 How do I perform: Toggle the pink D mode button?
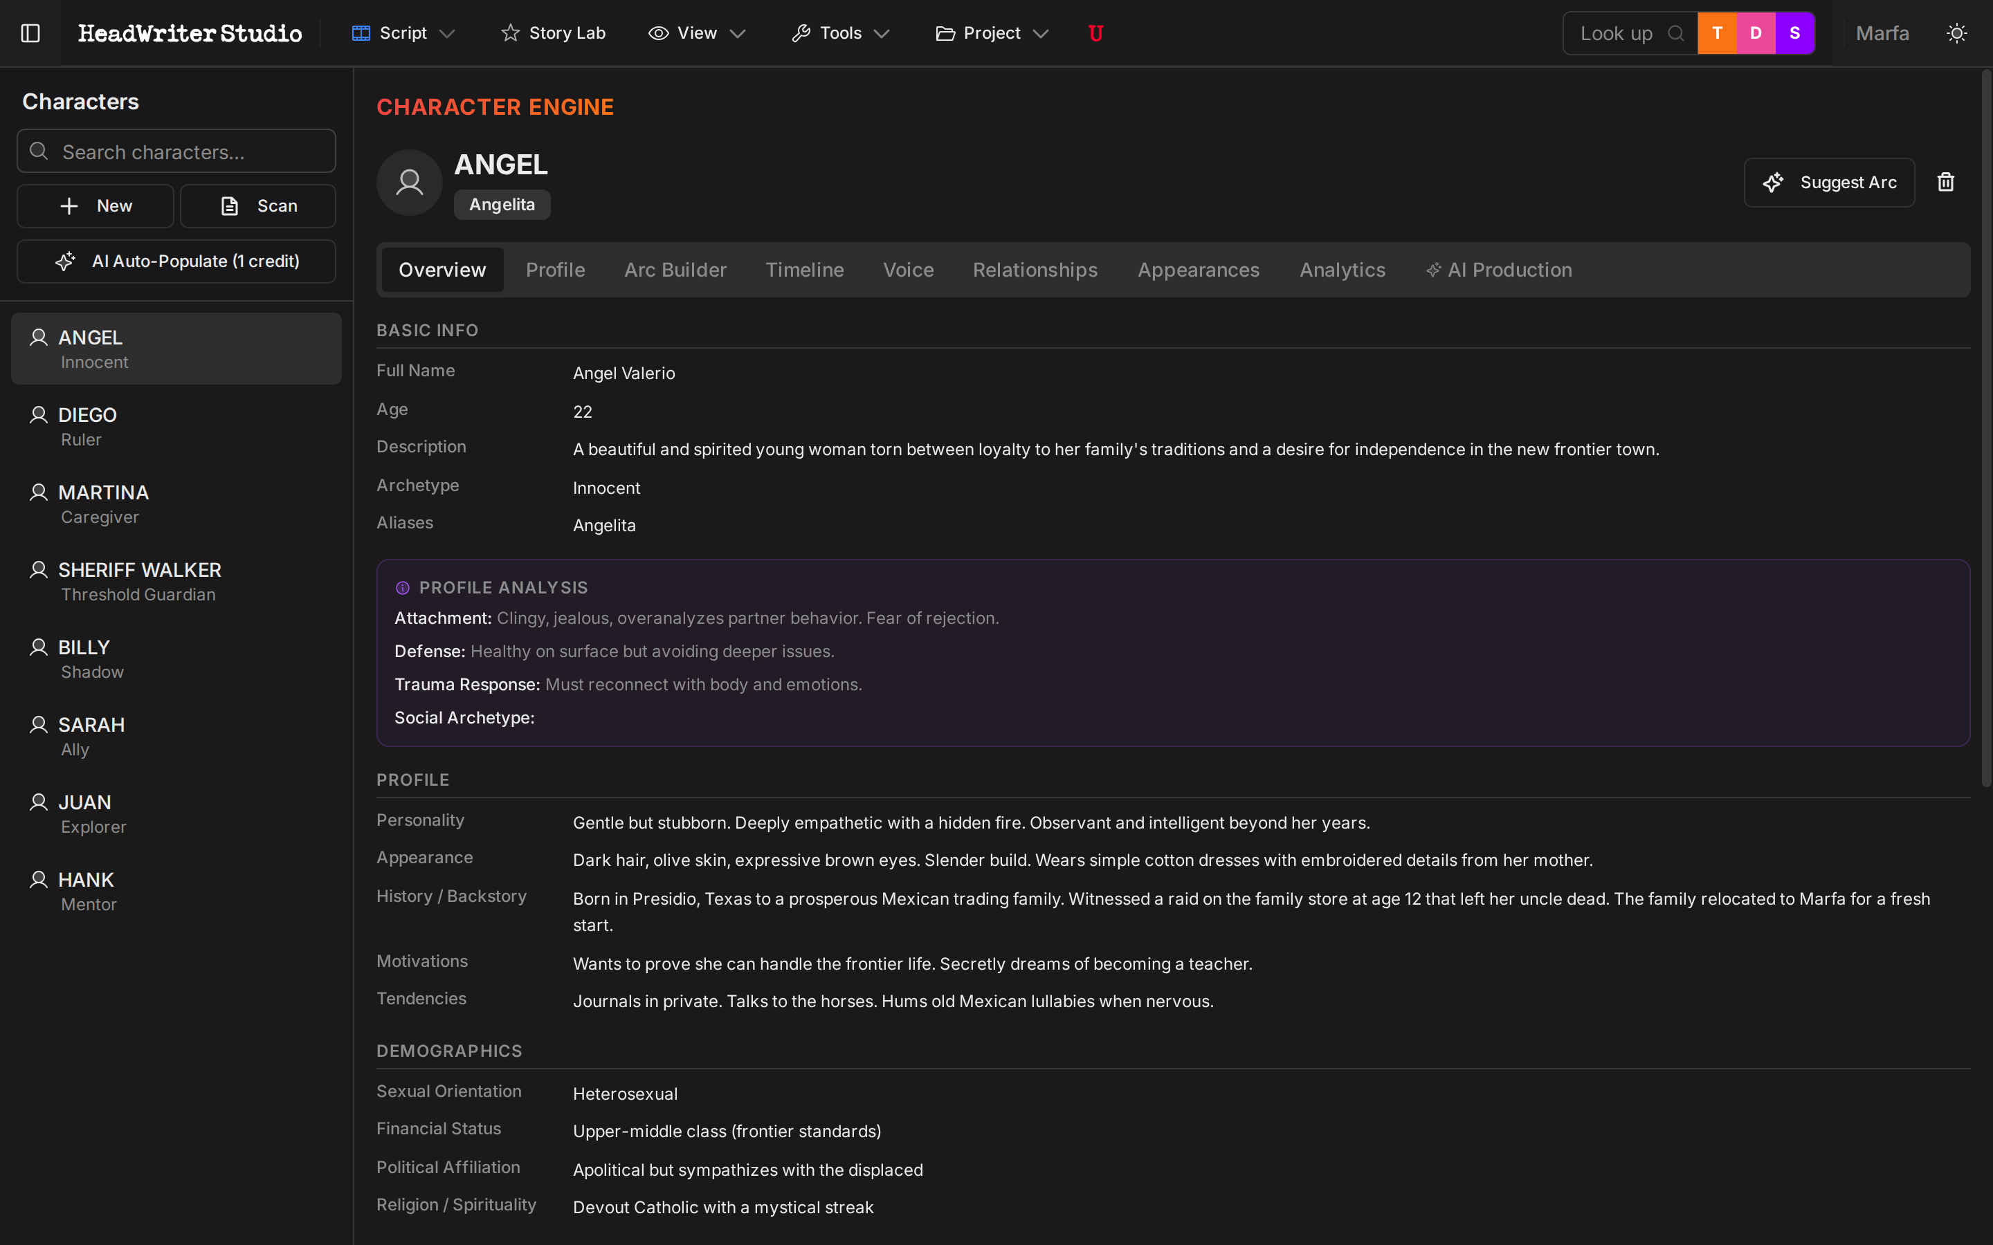click(1756, 33)
